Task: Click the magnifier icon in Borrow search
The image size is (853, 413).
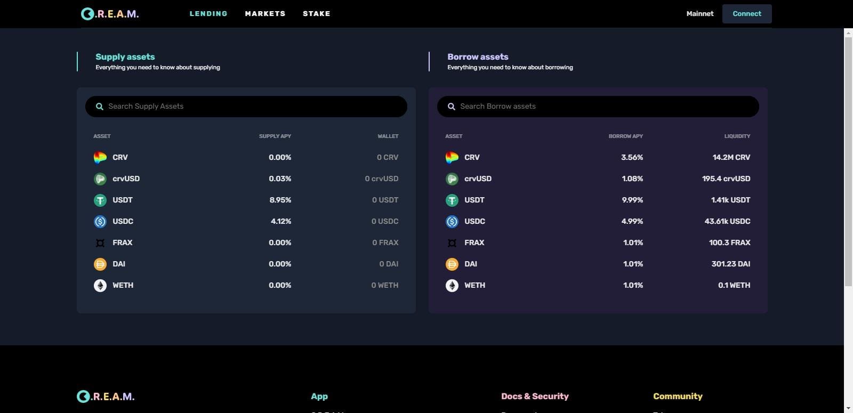Action: tap(451, 107)
